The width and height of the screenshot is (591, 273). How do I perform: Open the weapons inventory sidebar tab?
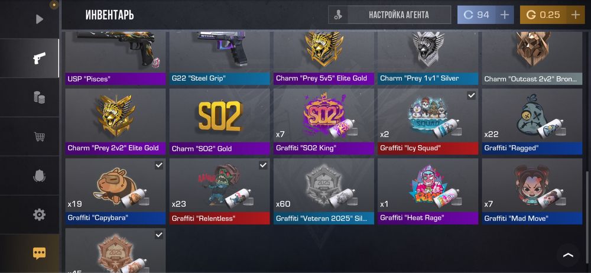pyautogui.click(x=39, y=58)
